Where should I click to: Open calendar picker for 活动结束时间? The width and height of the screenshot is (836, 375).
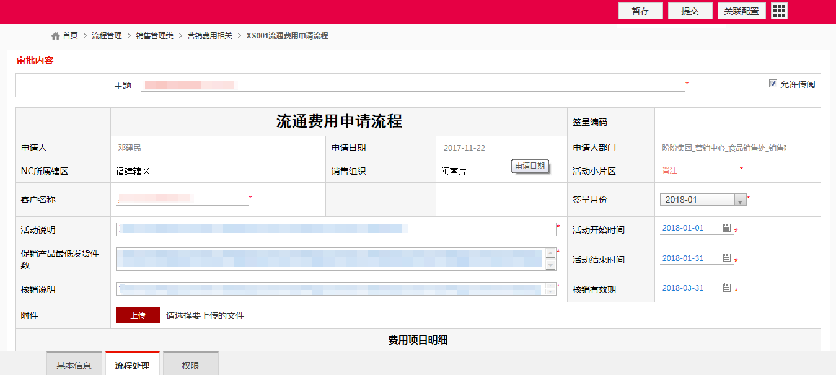(x=727, y=258)
